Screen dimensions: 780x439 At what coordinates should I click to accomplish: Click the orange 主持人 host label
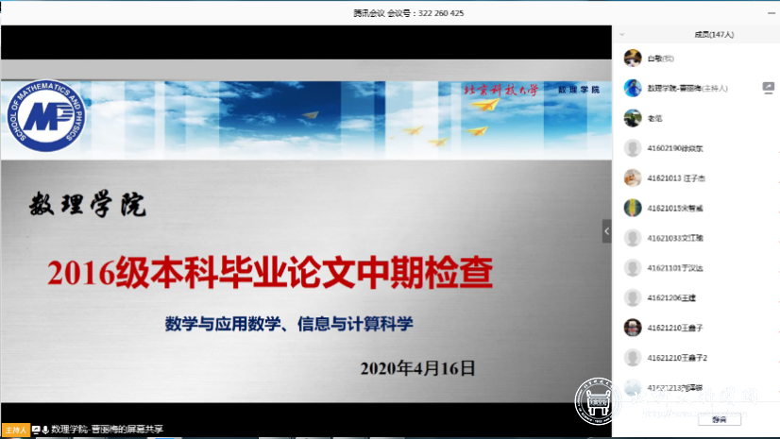[x=16, y=429]
